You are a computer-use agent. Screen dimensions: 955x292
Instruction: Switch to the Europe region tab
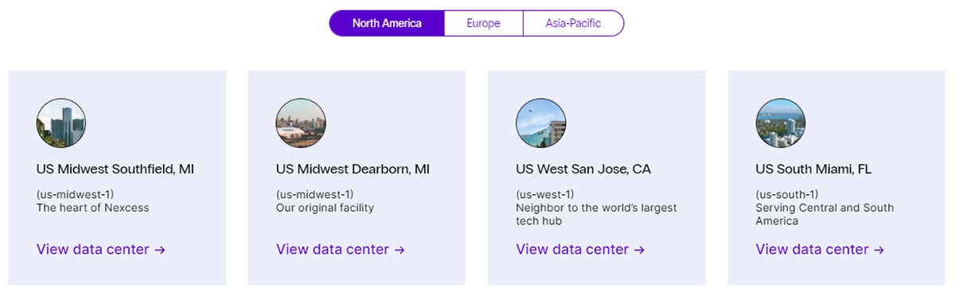point(483,23)
